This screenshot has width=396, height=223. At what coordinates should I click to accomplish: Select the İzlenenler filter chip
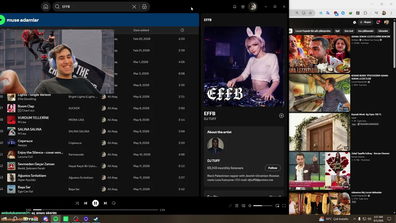(x=383, y=31)
